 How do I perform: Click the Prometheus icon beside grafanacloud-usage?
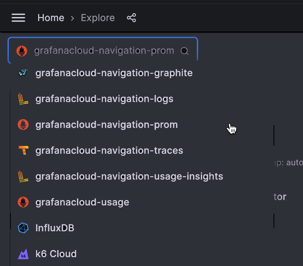[23, 202]
